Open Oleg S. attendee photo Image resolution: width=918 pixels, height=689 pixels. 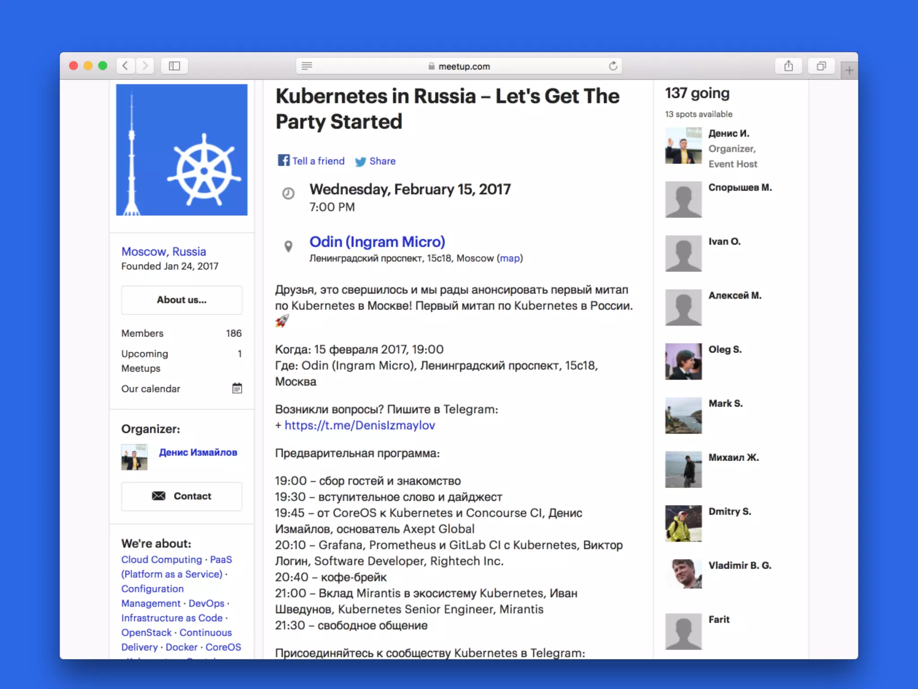(x=683, y=362)
